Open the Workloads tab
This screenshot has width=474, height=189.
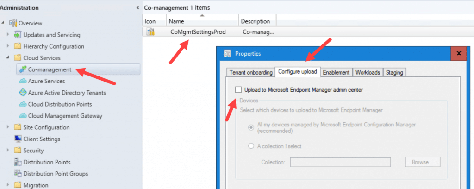pyautogui.click(x=368, y=73)
